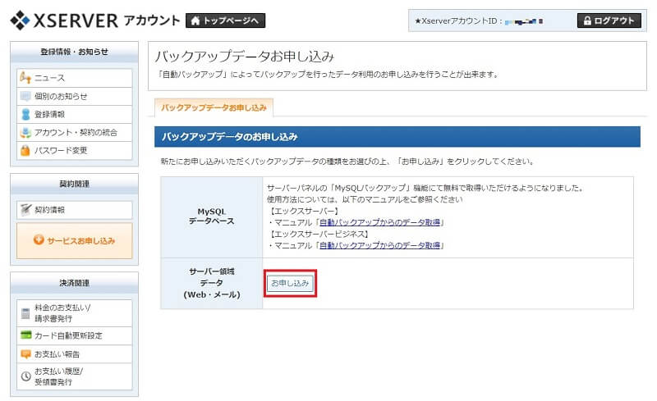Select the バックアップデータお申し込み tab
The height and width of the screenshot is (401, 657).
[x=214, y=108]
